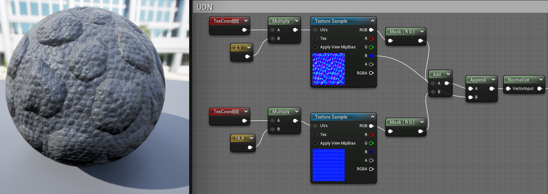Viewport: 548px width, 194px height.
Task: Select input pin A on lower Multiply
Action: coord(273,121)
